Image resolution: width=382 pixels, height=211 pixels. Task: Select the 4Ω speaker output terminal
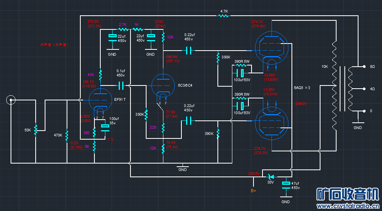[x=359, y=89]
